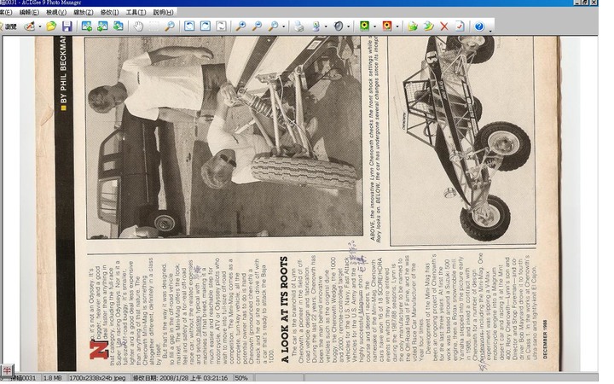Expand the green sunflower dropdown arrow
The width and height of the screenshot is (614, 384).
(x=374, y=26)
